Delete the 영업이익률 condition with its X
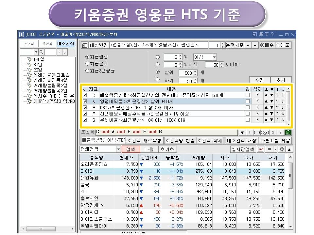The height and width of the screenshot is (235, 314). pyautogui.click(x=257, y=101)
